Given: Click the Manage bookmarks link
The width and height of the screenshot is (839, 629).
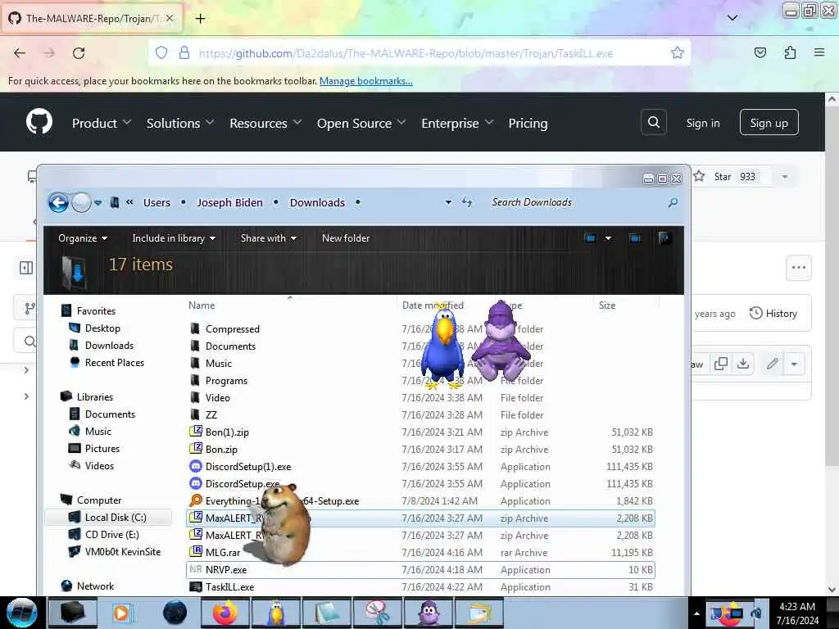Looking at the screenshot, I should (x=366, y=81).
